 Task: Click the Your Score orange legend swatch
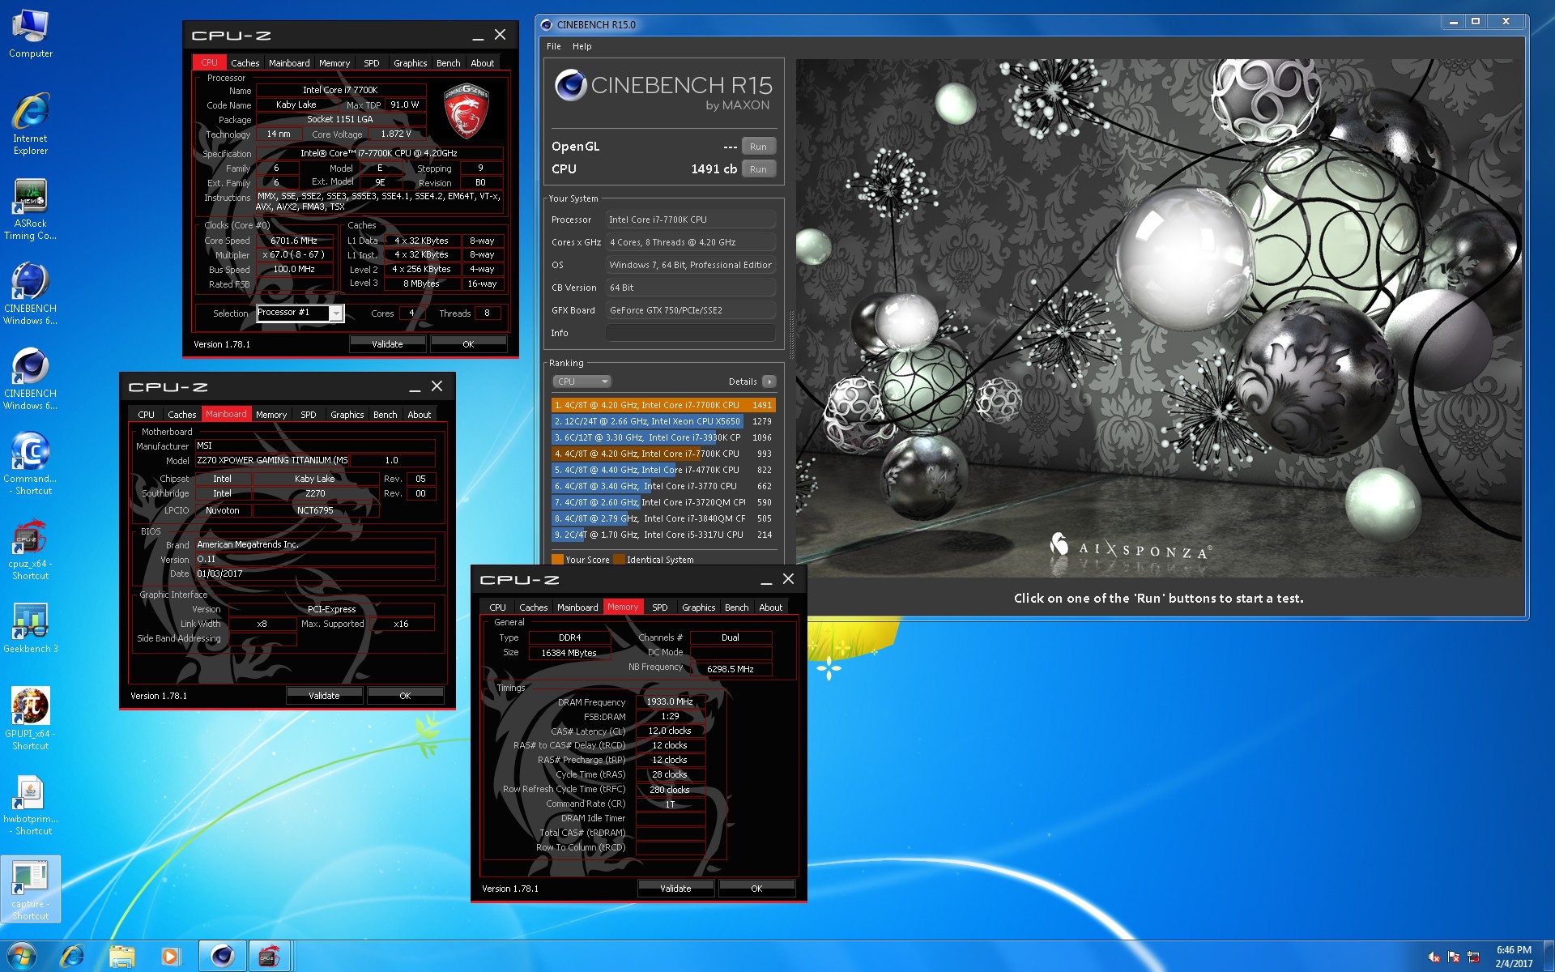[x=557, y=560]
